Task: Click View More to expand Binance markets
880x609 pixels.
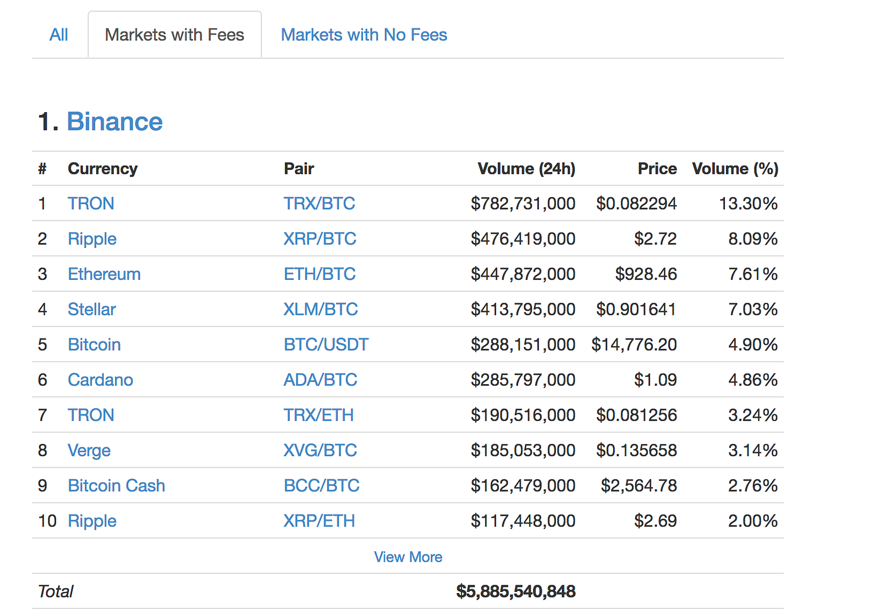Action: [x=408, y=557]
